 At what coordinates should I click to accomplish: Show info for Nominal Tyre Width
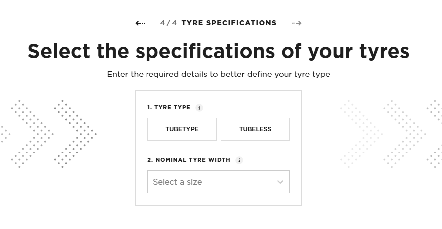pyautogui.click(x=239, y=160)
